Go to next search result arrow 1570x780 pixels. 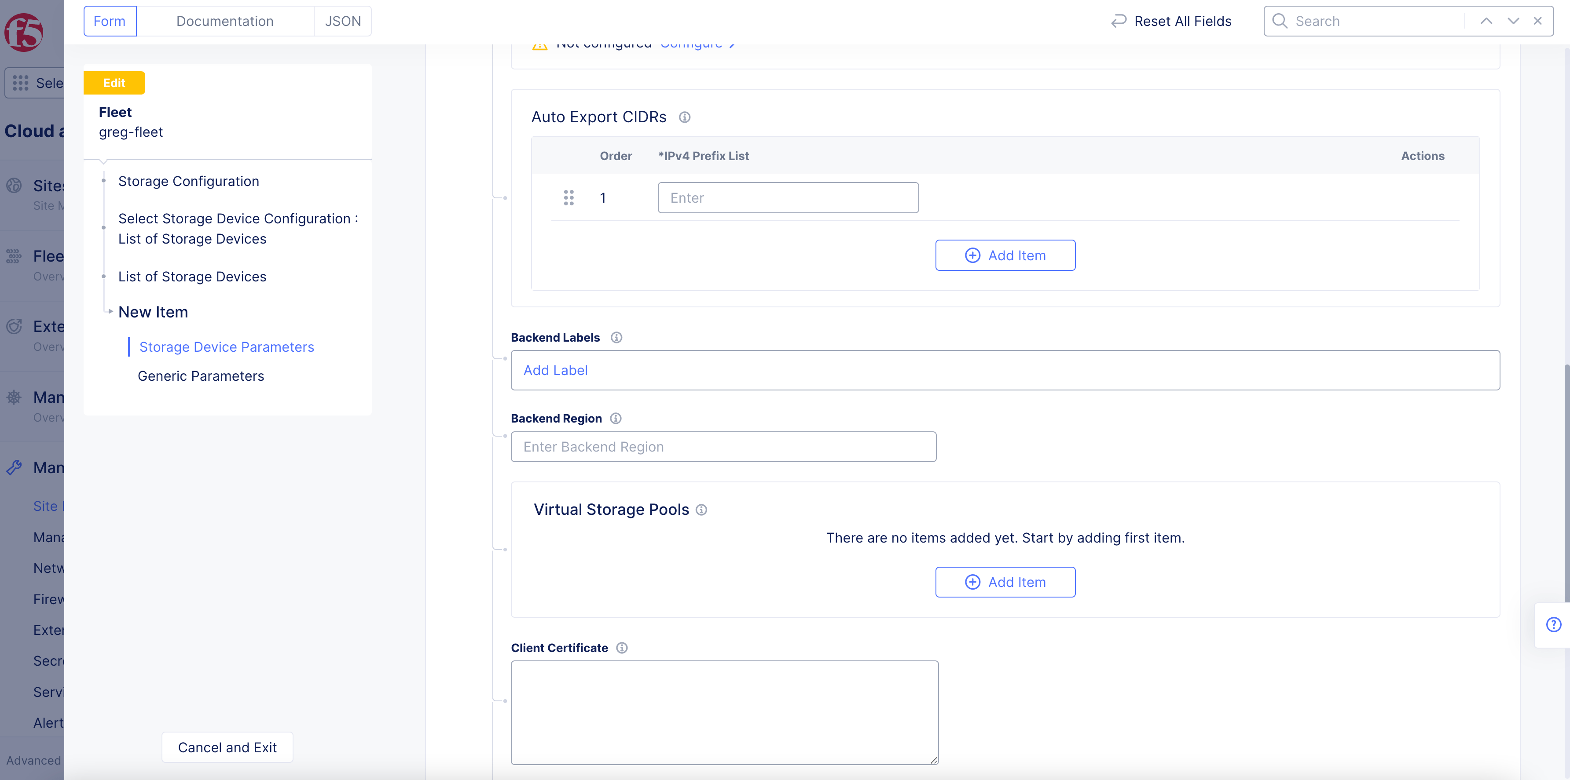1513,21
